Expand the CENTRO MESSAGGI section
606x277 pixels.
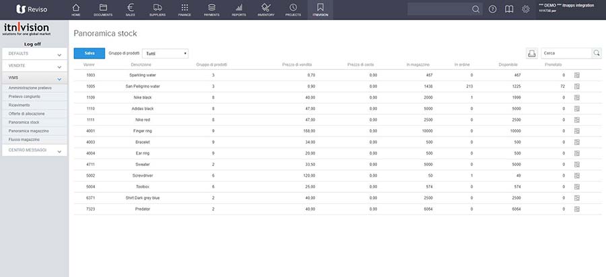(34, 151)
